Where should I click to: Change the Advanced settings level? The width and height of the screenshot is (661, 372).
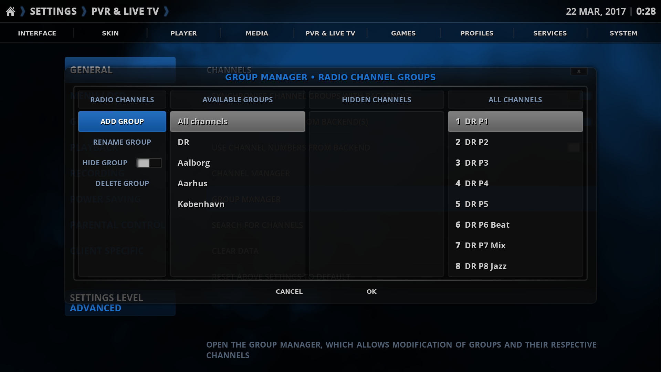point(120,303)
